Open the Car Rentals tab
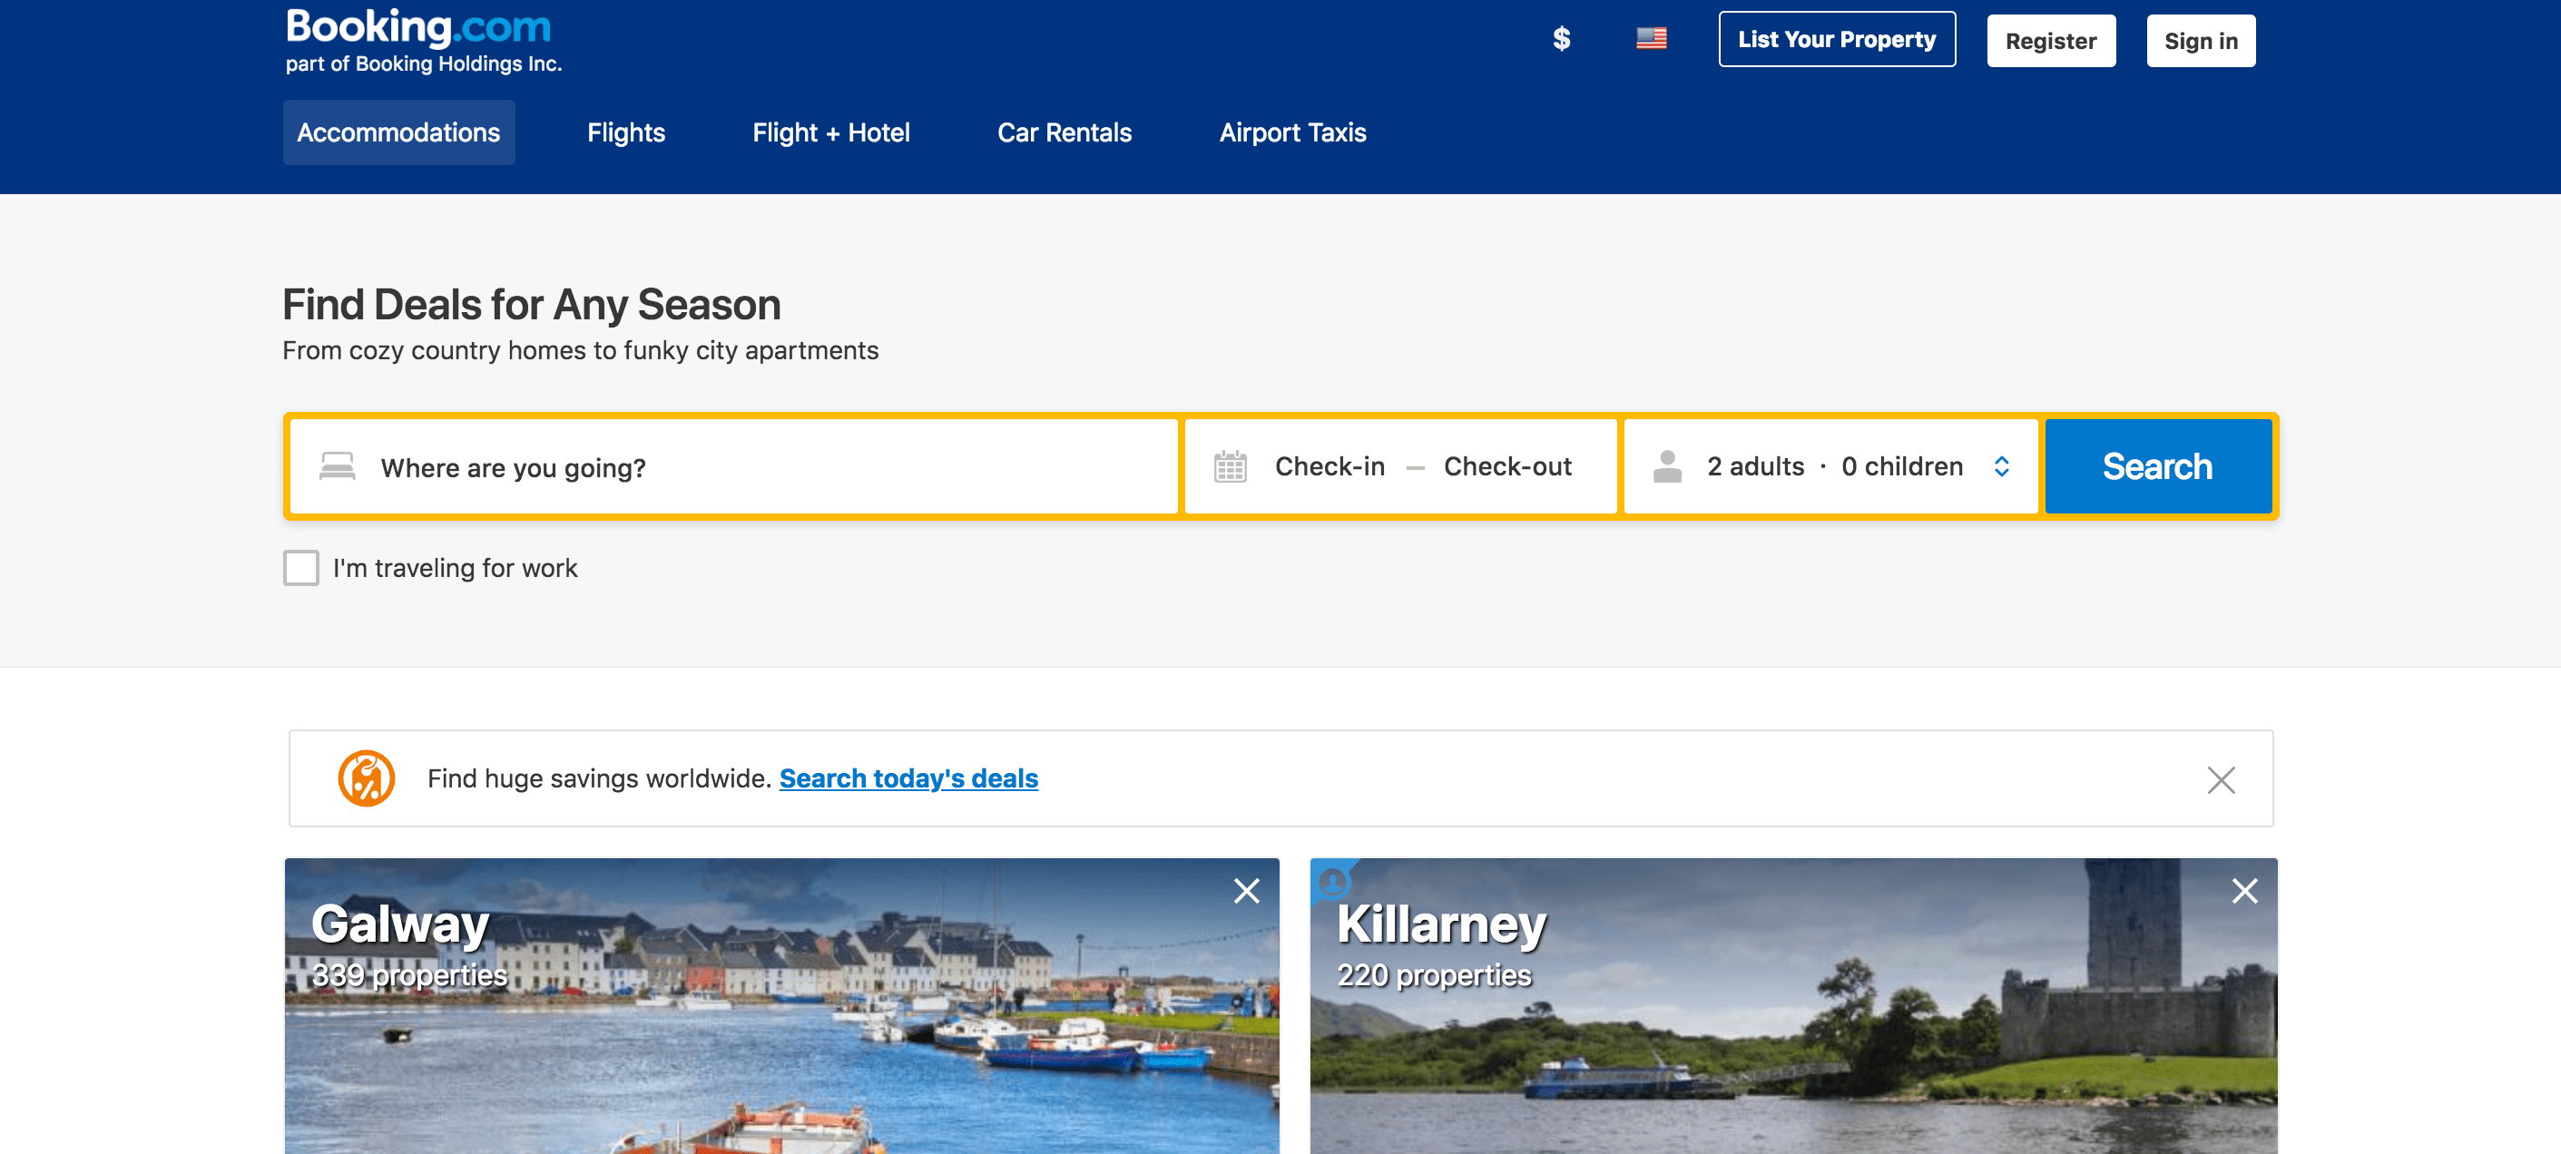Viewport: 2561px width, 1154px height. coord(1064,132)
